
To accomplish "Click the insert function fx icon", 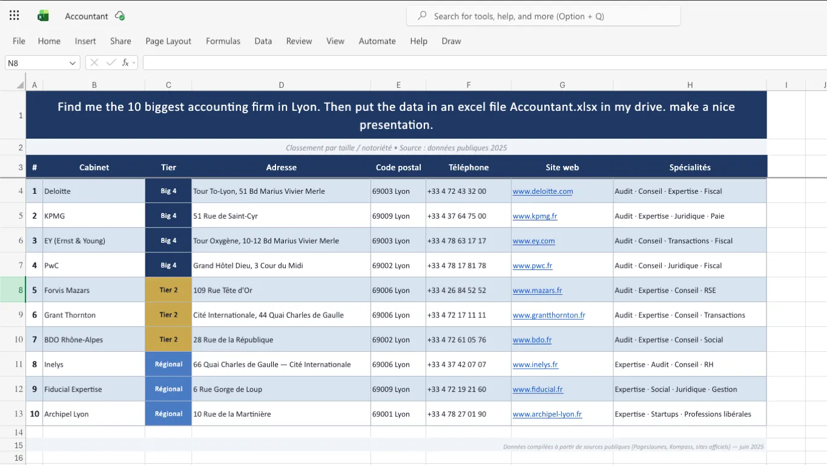I will point(125,62).
